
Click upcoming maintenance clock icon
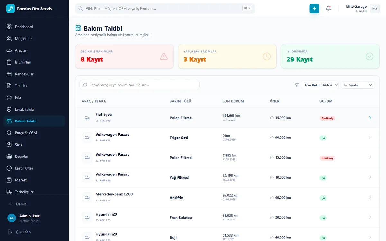(267, 57)
